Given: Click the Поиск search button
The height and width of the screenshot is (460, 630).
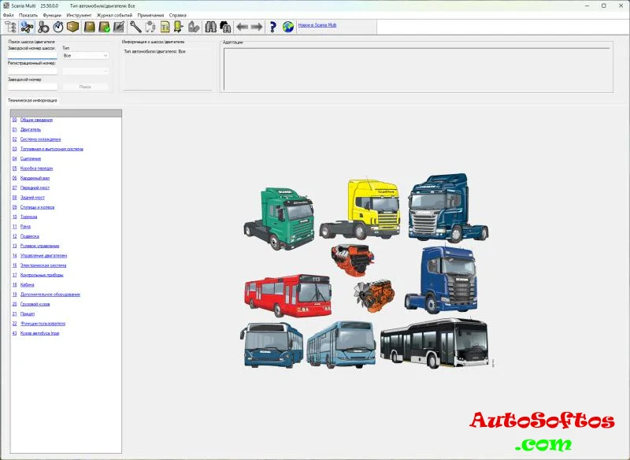Looking at the screenshot, I should click(85, 87).
